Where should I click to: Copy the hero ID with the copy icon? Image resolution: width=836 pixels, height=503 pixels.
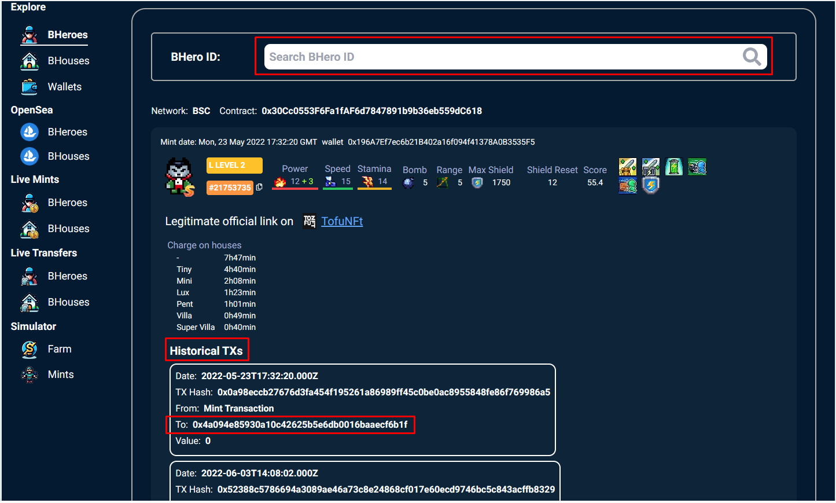pyautogui.click(x=259, y=187)
